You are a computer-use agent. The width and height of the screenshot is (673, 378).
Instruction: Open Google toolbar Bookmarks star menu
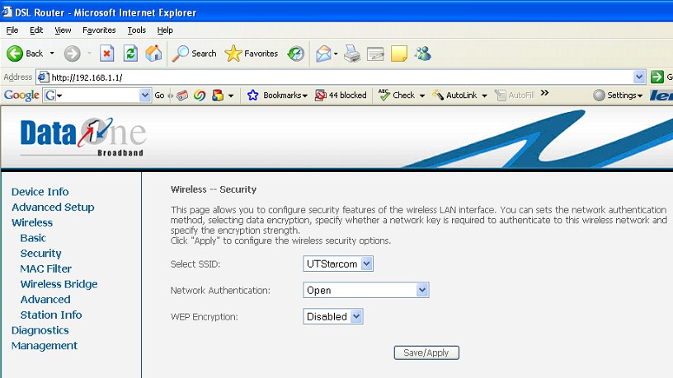tap(277, 96)
